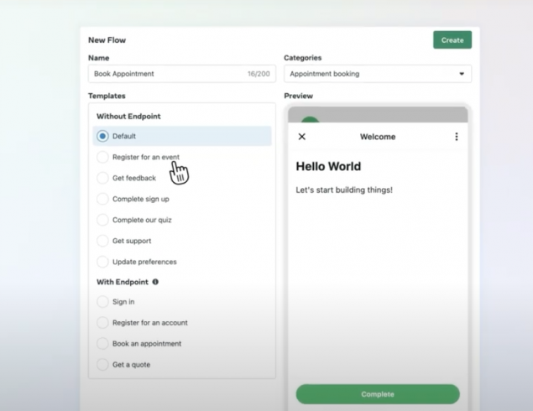Viewport: 533px width, 411px height.
Task: Open the Categories dropdown arrow
Action: point(461,74)
